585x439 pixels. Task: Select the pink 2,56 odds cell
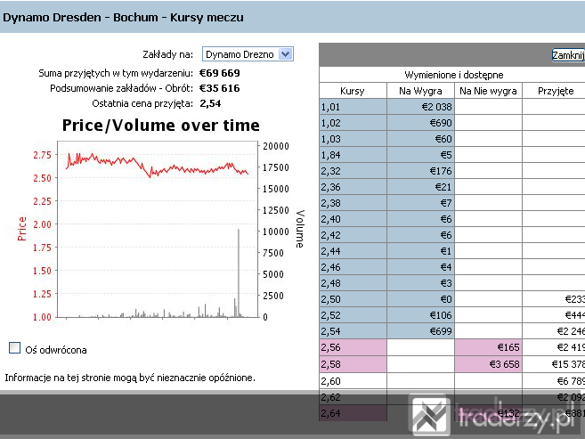tap(353, 347)
